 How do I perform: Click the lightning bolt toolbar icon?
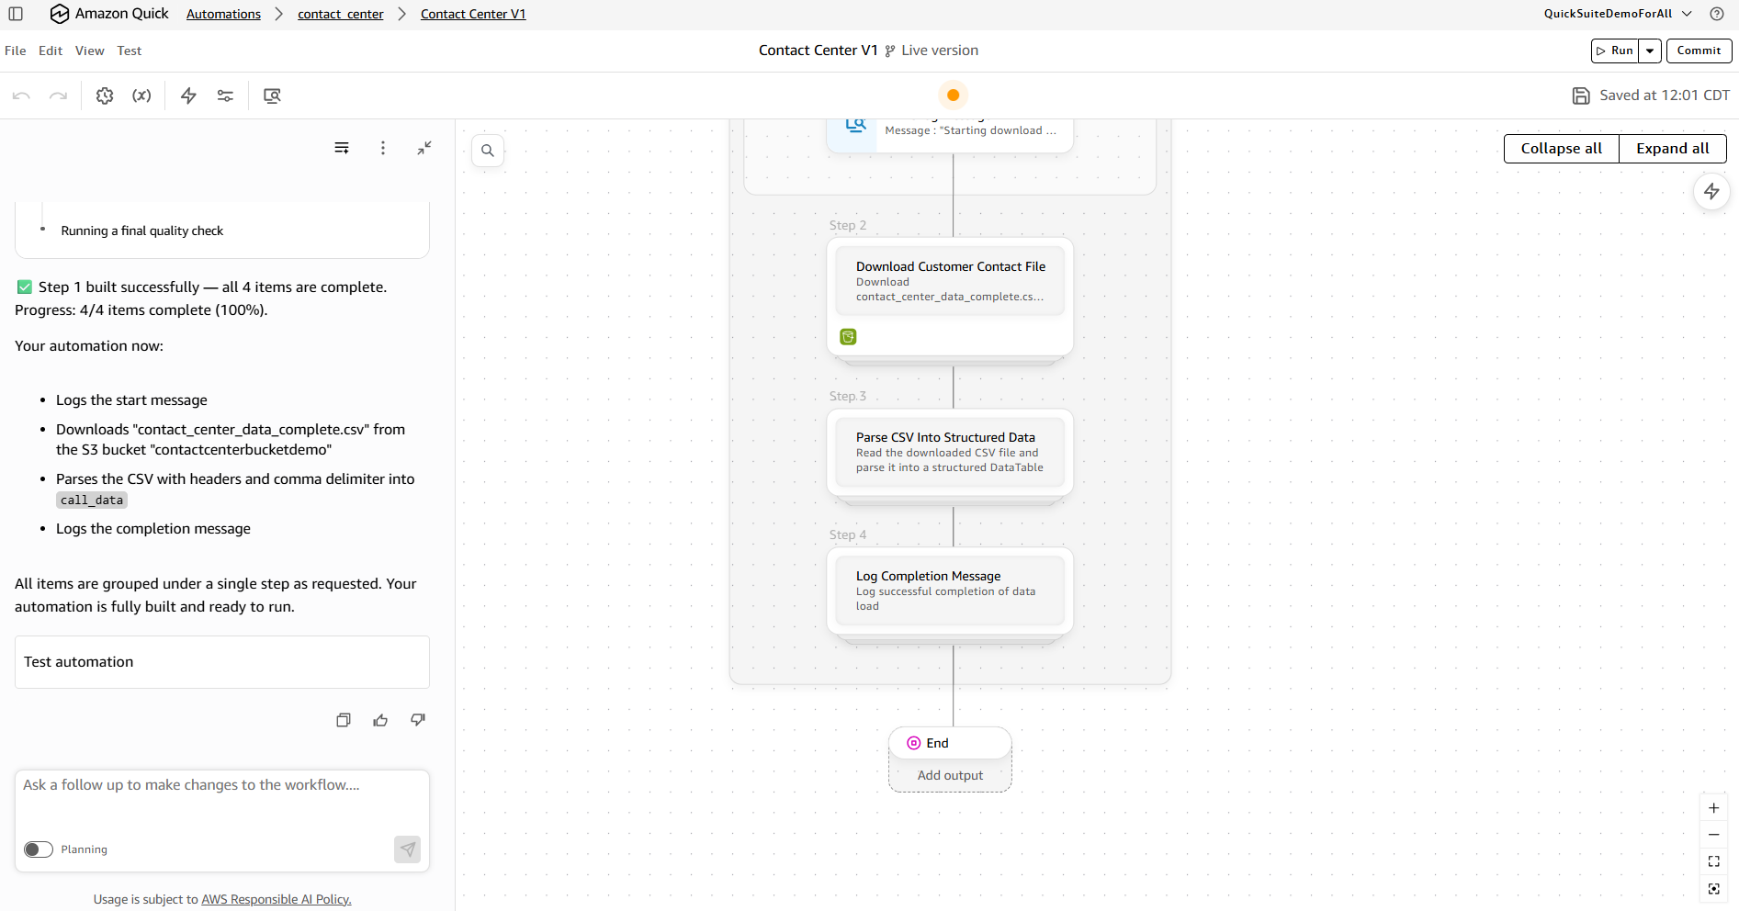click(188, 96)
